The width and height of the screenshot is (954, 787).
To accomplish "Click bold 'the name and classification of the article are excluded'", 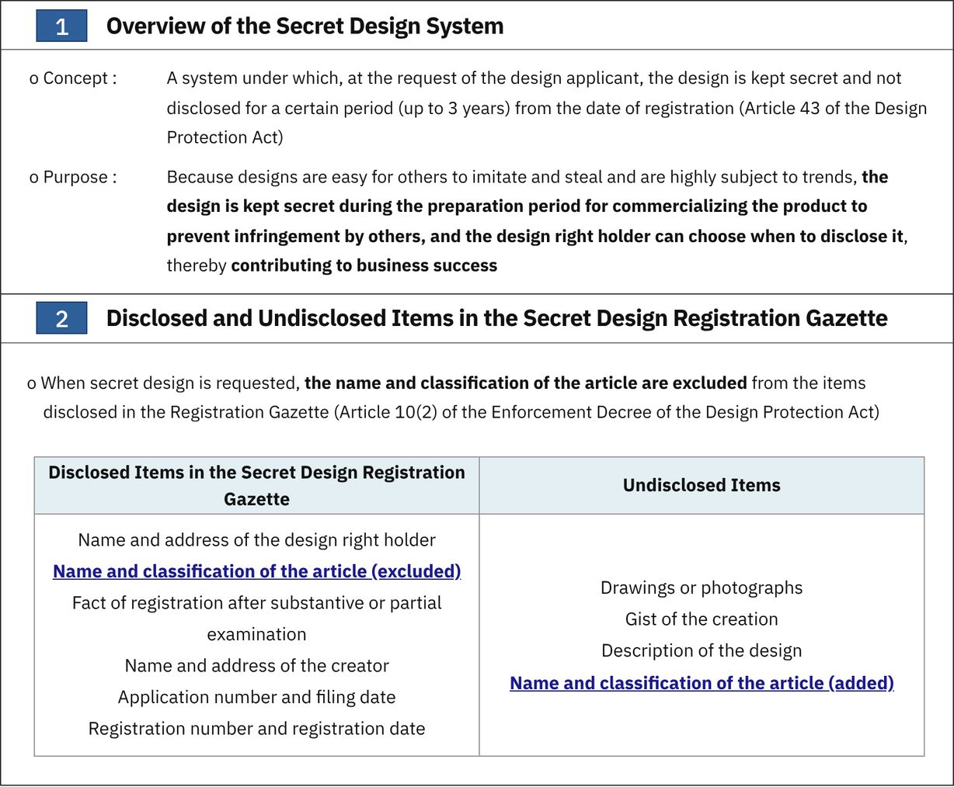I will click(525, 383).
